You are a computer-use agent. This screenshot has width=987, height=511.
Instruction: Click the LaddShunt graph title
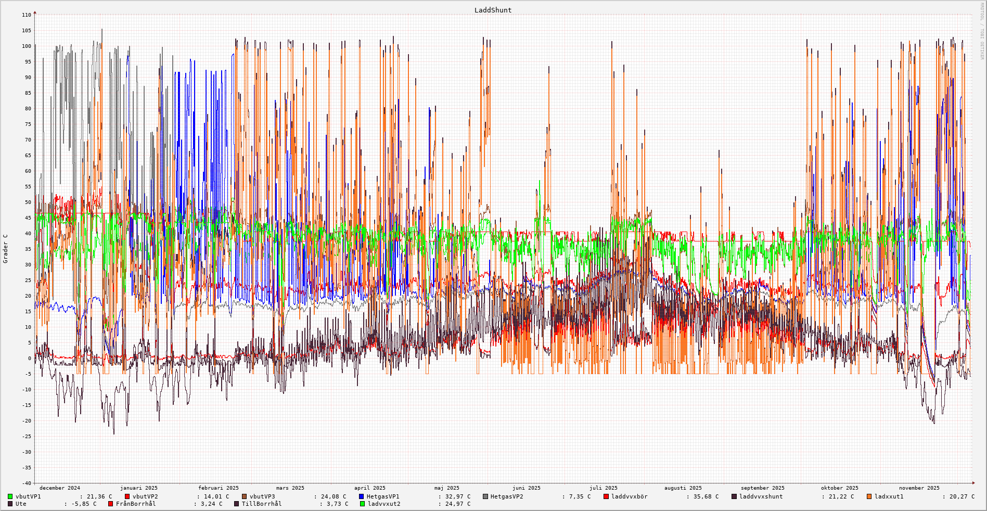coord(493,10)
